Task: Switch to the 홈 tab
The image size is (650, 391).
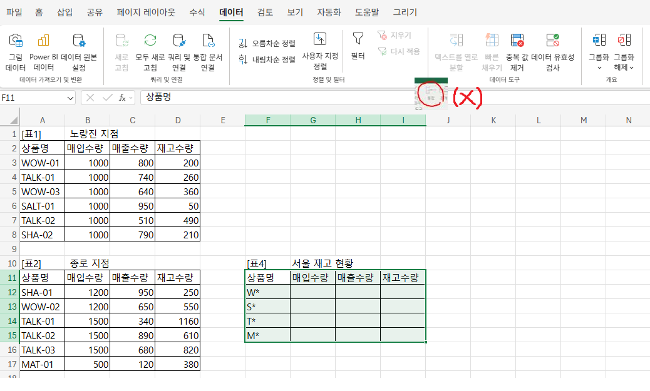Action: point(39,13)
